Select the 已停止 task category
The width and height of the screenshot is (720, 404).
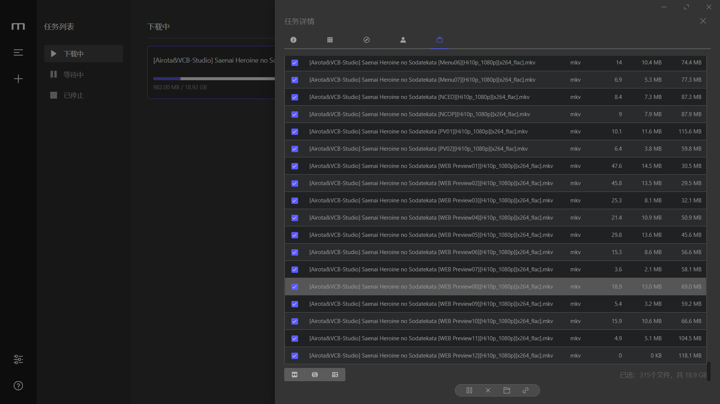tap(73, 95)
